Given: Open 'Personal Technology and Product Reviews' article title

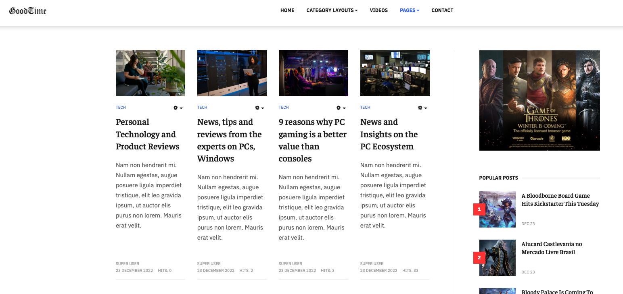Looking at the screenshot, I should [147, 134].
